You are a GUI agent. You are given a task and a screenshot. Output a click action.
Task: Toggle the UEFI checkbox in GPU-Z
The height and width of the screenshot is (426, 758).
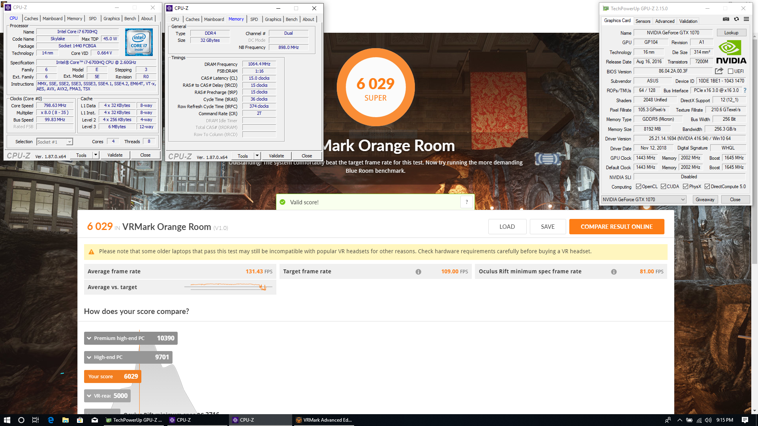tap(730, 71)
